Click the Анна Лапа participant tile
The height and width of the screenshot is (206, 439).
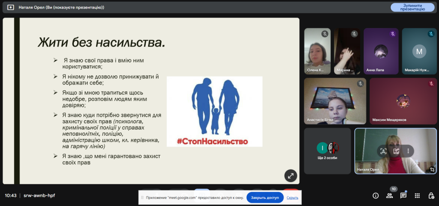pos(381,51)
